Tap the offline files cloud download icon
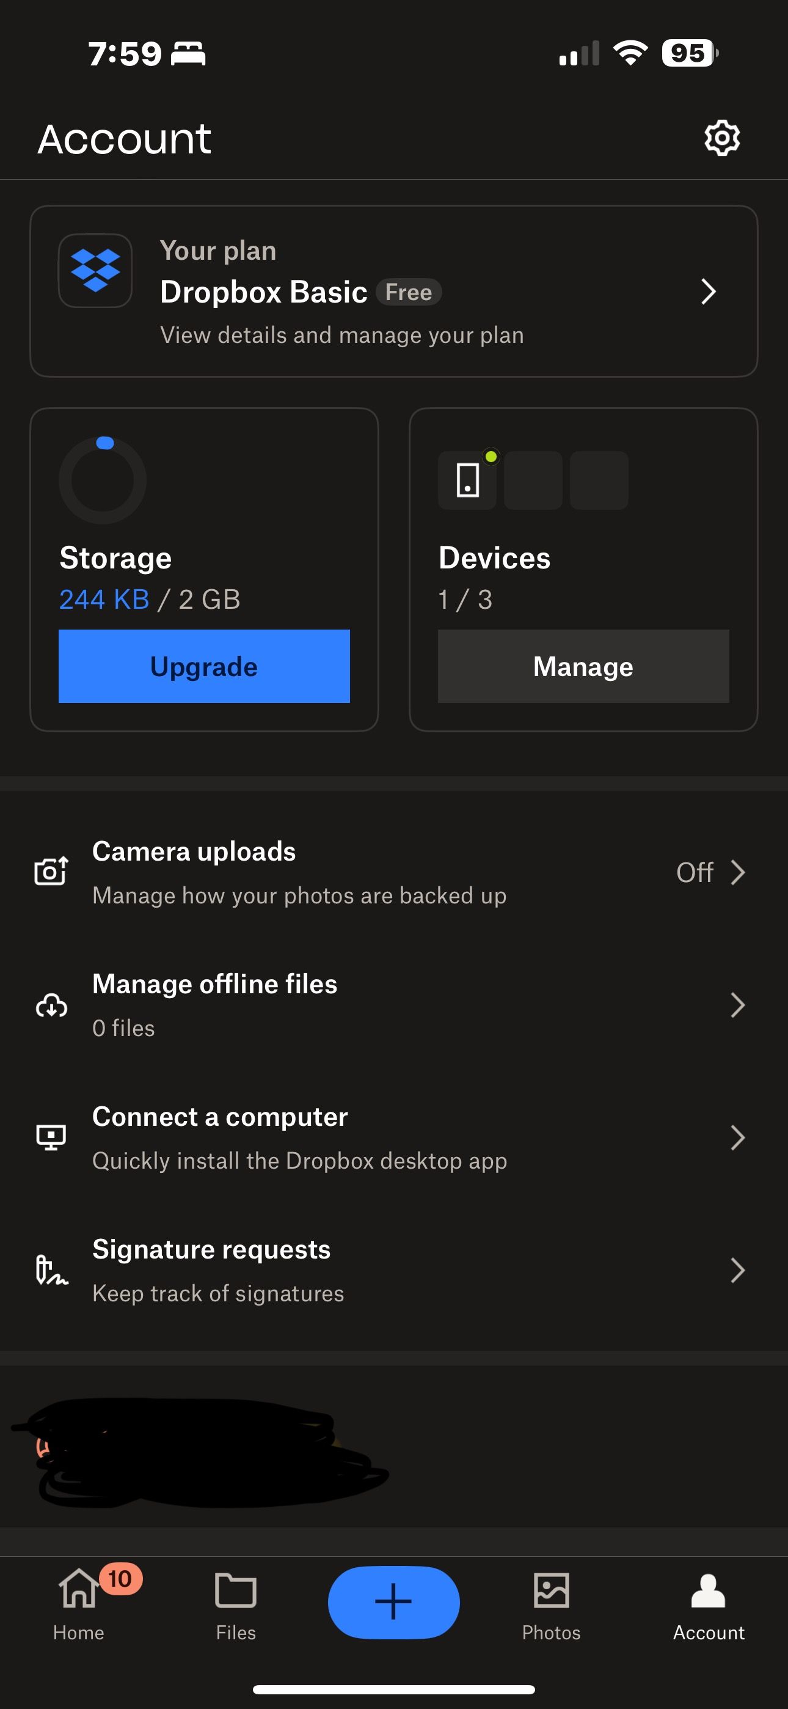The image size is (788, 1709). pos(51,1005)
